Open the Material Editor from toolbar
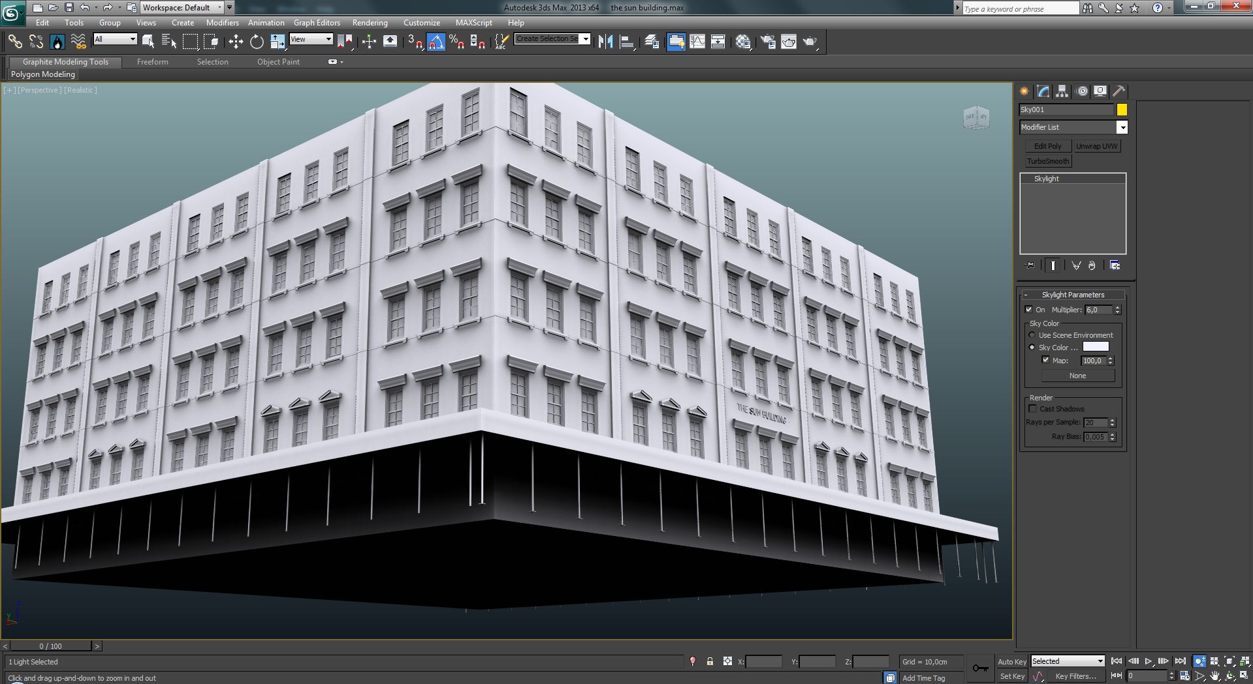This screenshot has width=1253, height=684. [x=742, y=42]
